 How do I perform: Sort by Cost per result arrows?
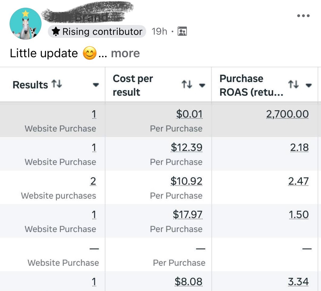click(187, 85)
